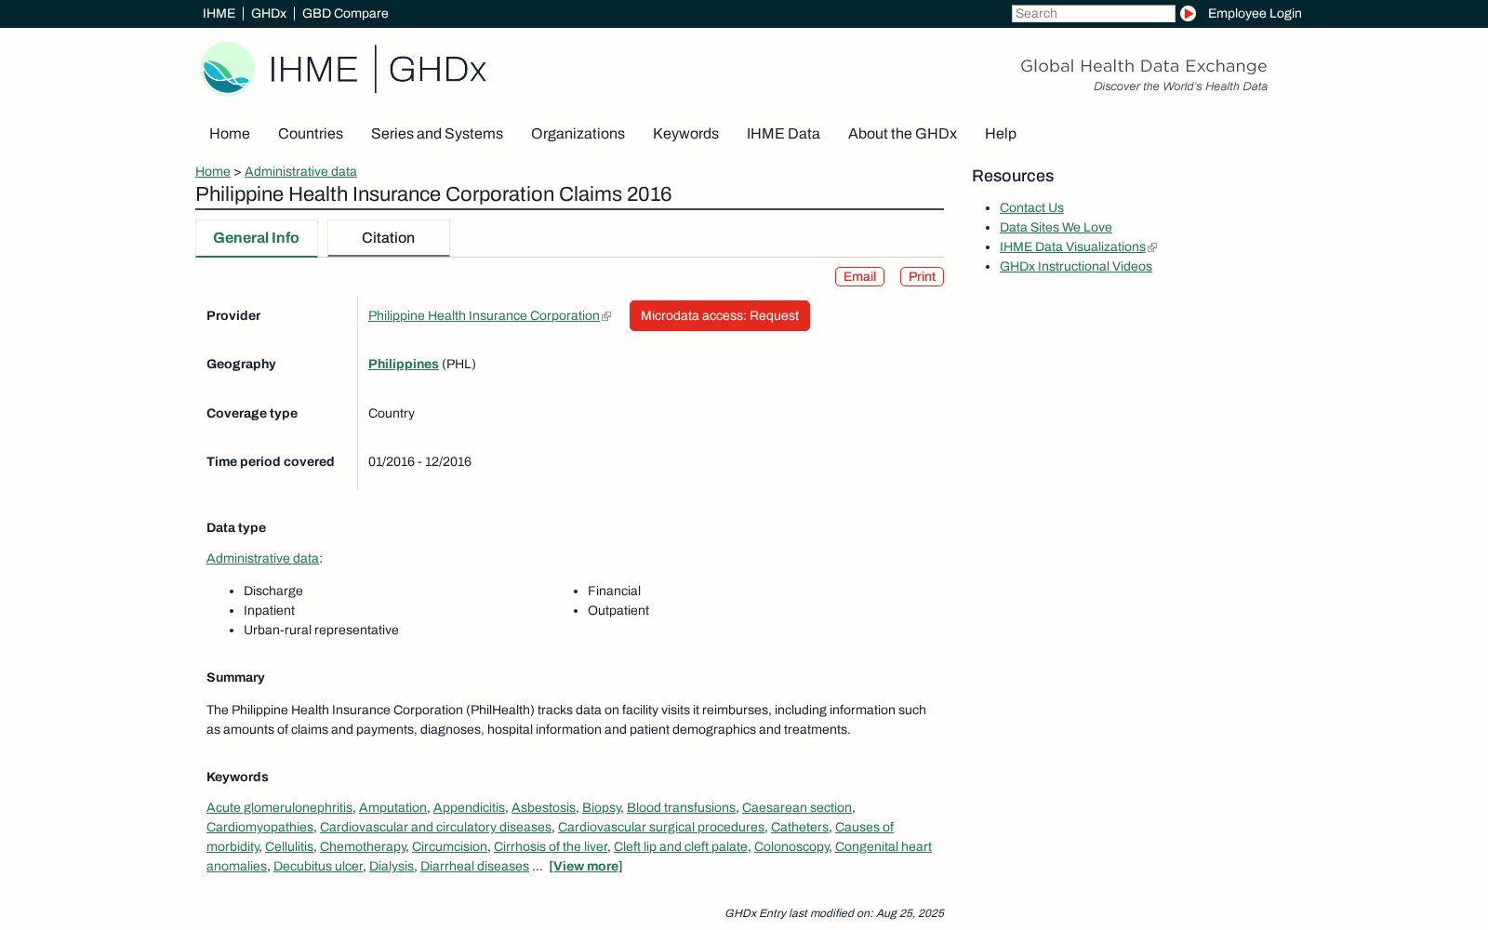Screen dimensions: 1488x930
Task: Click Microdata access: Request button
Action: click(x=720, y=315)
